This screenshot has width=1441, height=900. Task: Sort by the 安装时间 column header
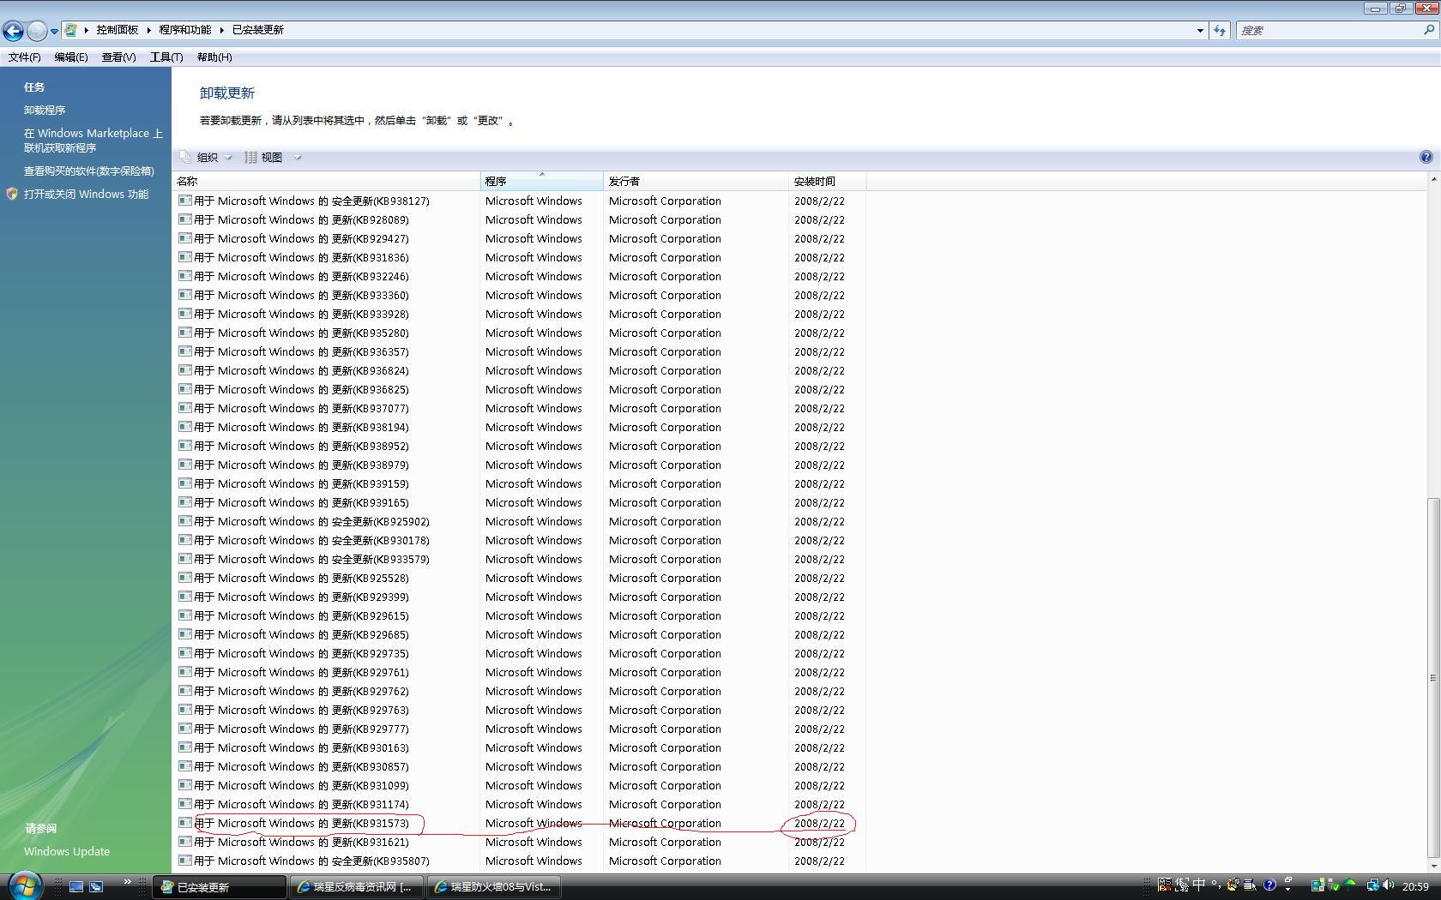coord(828,182)
